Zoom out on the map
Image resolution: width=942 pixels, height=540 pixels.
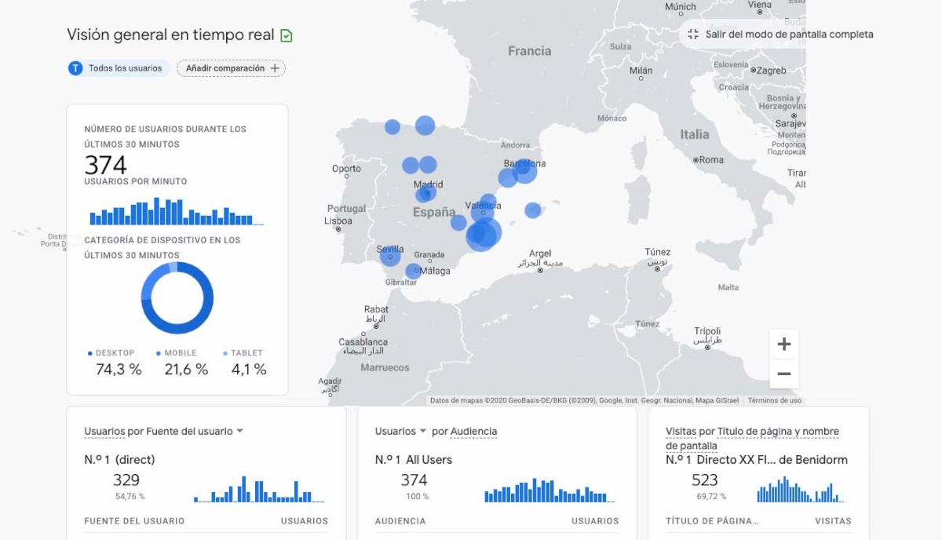point(783,374)
